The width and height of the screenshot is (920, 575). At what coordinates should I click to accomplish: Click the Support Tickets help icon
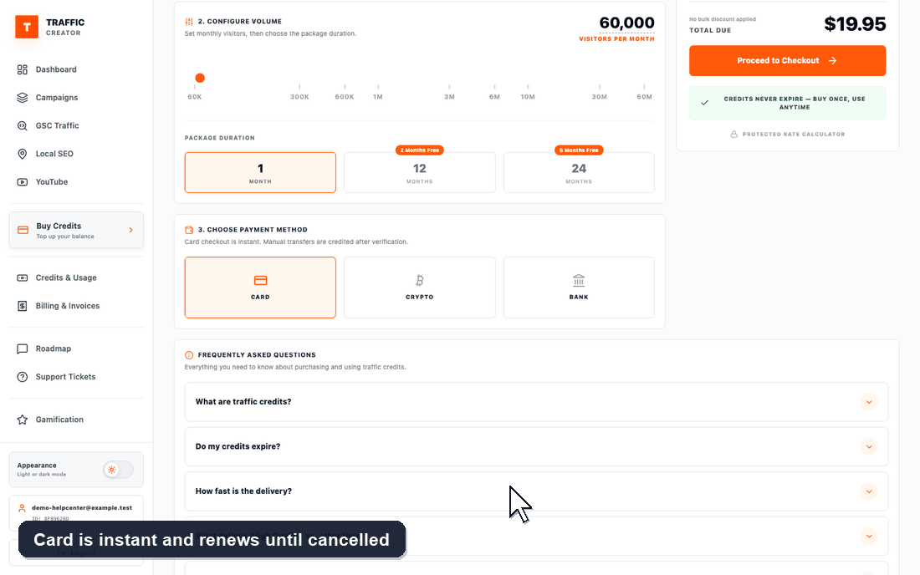(23, 377)
